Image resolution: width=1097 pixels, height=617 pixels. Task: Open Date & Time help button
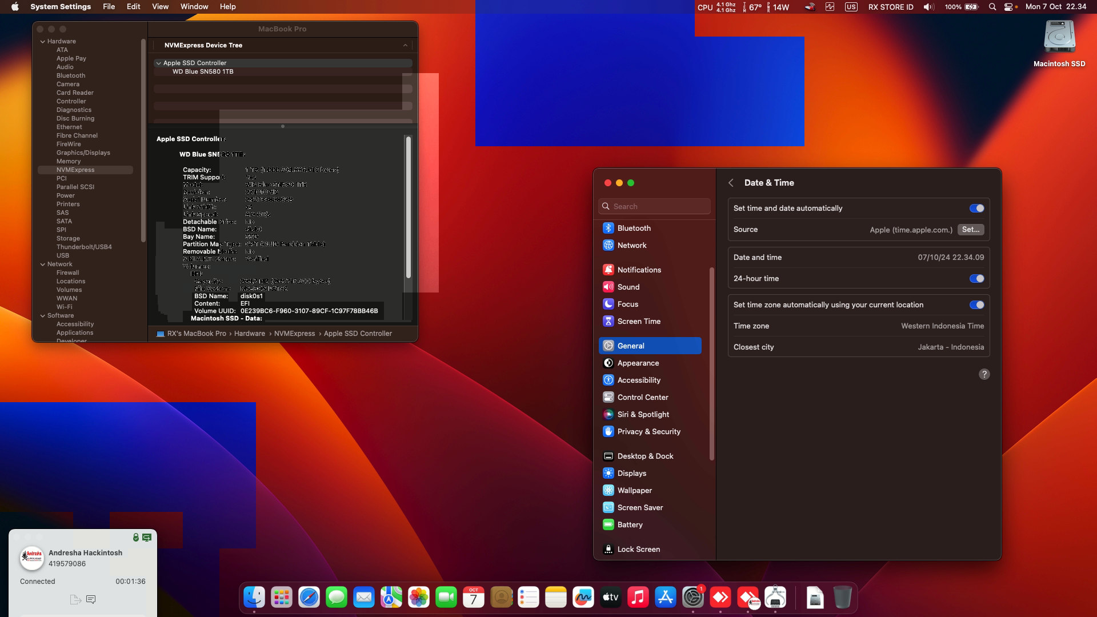click(x=984, y=374)
